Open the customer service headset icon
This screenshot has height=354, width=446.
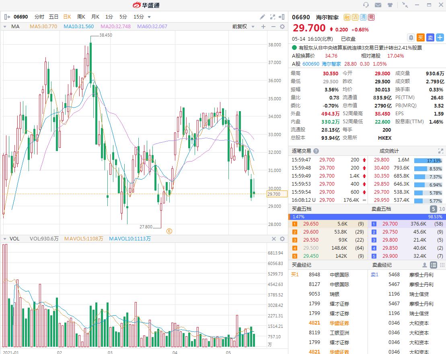[x=366, y=5]
